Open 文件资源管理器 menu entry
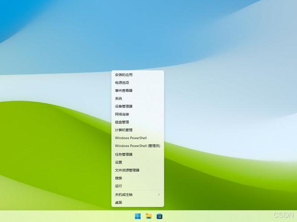The image size is (297, 222). click(138, 170)
